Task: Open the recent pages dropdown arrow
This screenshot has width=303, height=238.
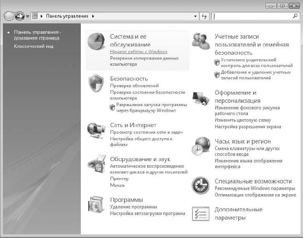Action: coord(28,16)
